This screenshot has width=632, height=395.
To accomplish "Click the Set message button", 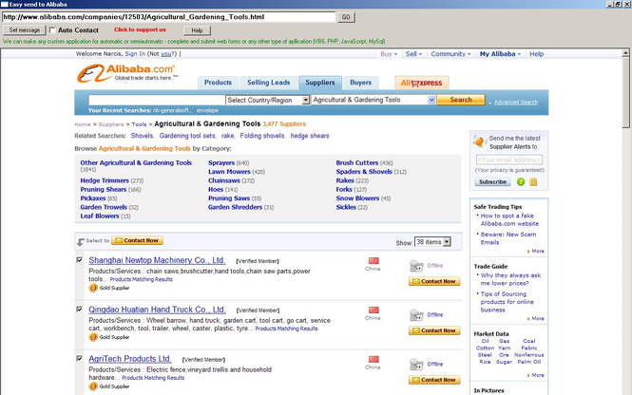I will click(x=25, y=30).
